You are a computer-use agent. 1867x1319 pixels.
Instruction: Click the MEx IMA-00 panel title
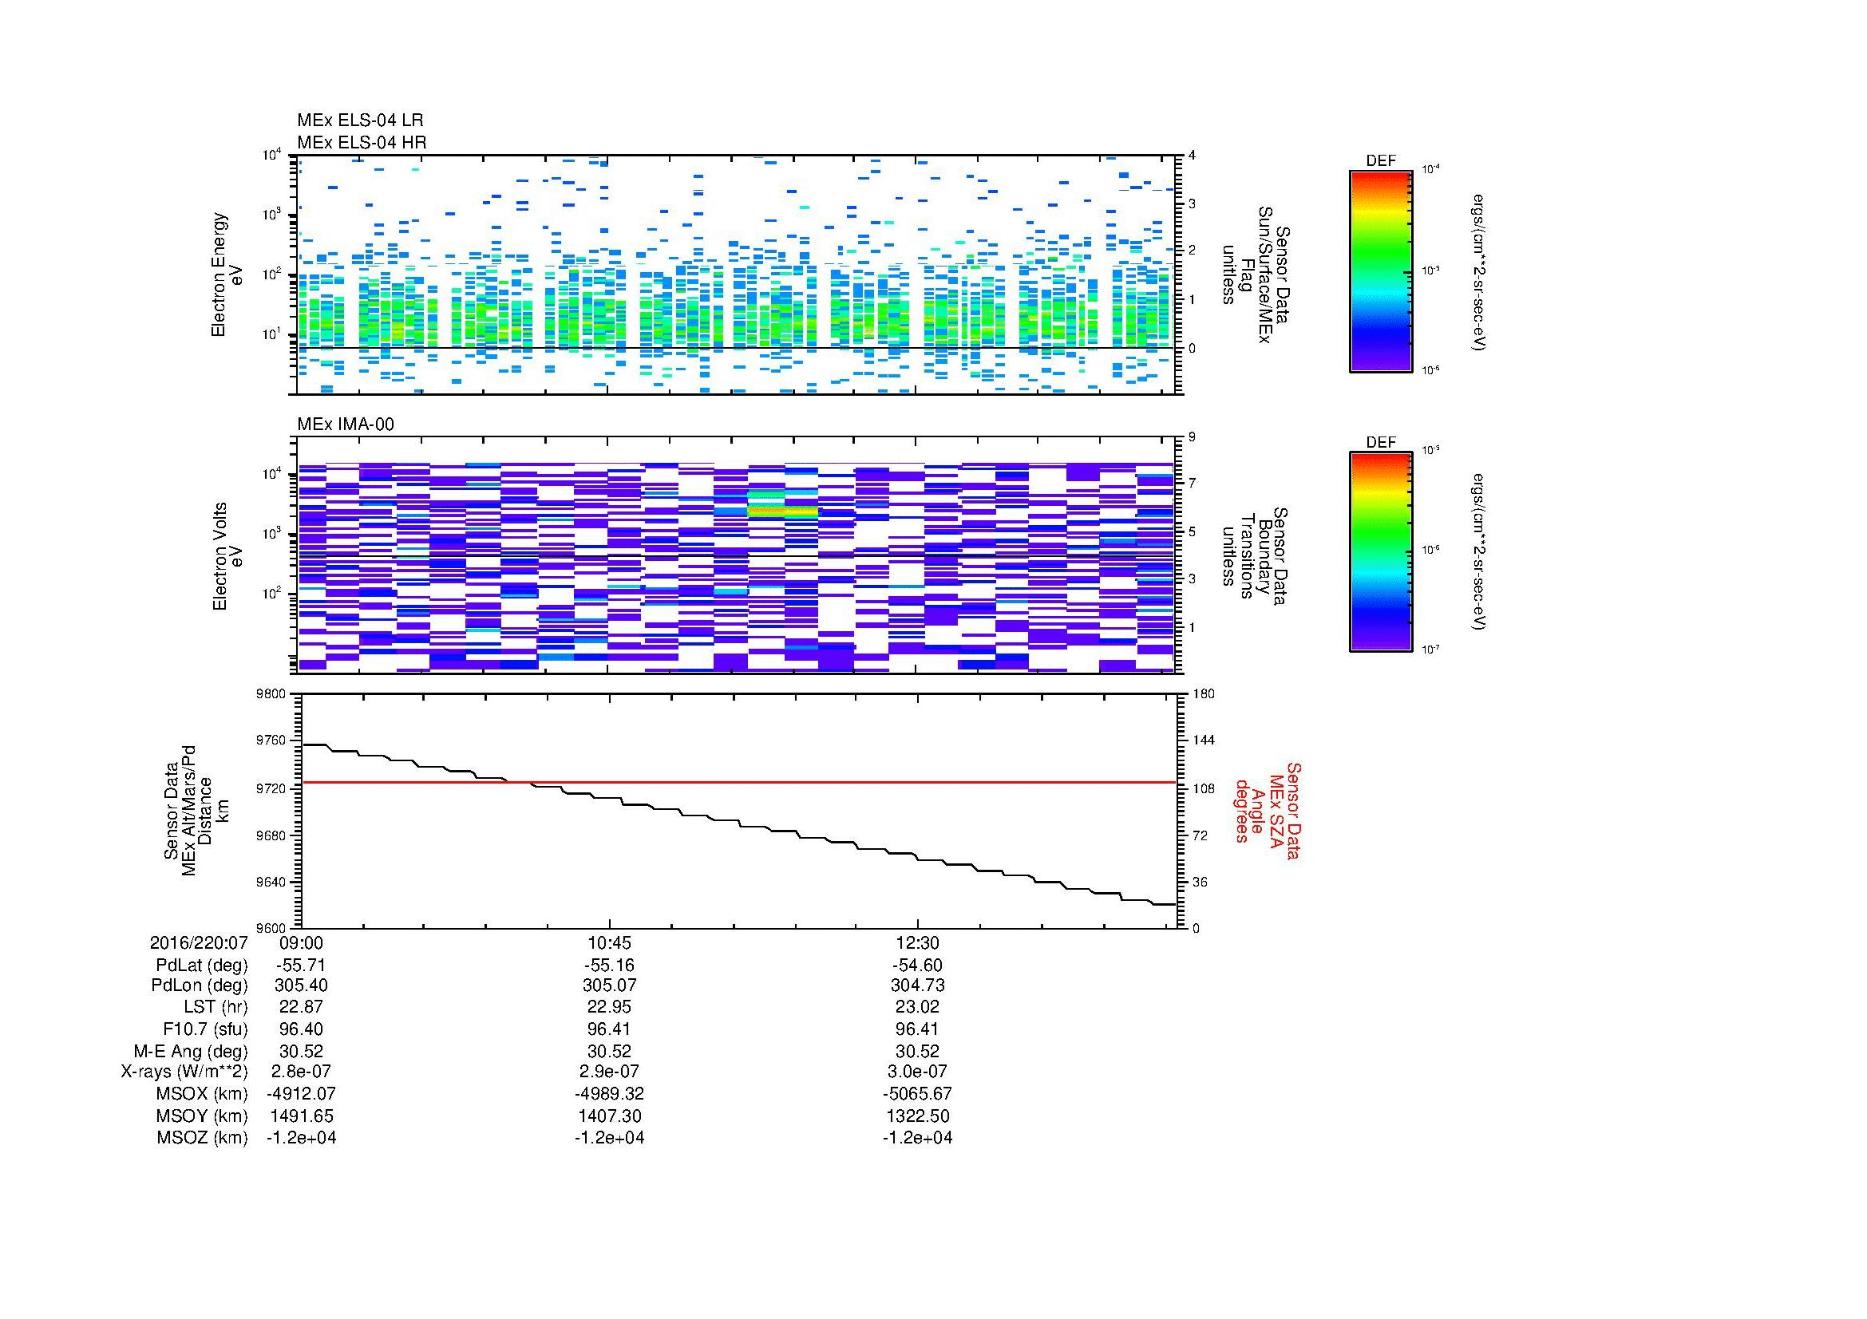pyautogui.click(x=346, y=425)
